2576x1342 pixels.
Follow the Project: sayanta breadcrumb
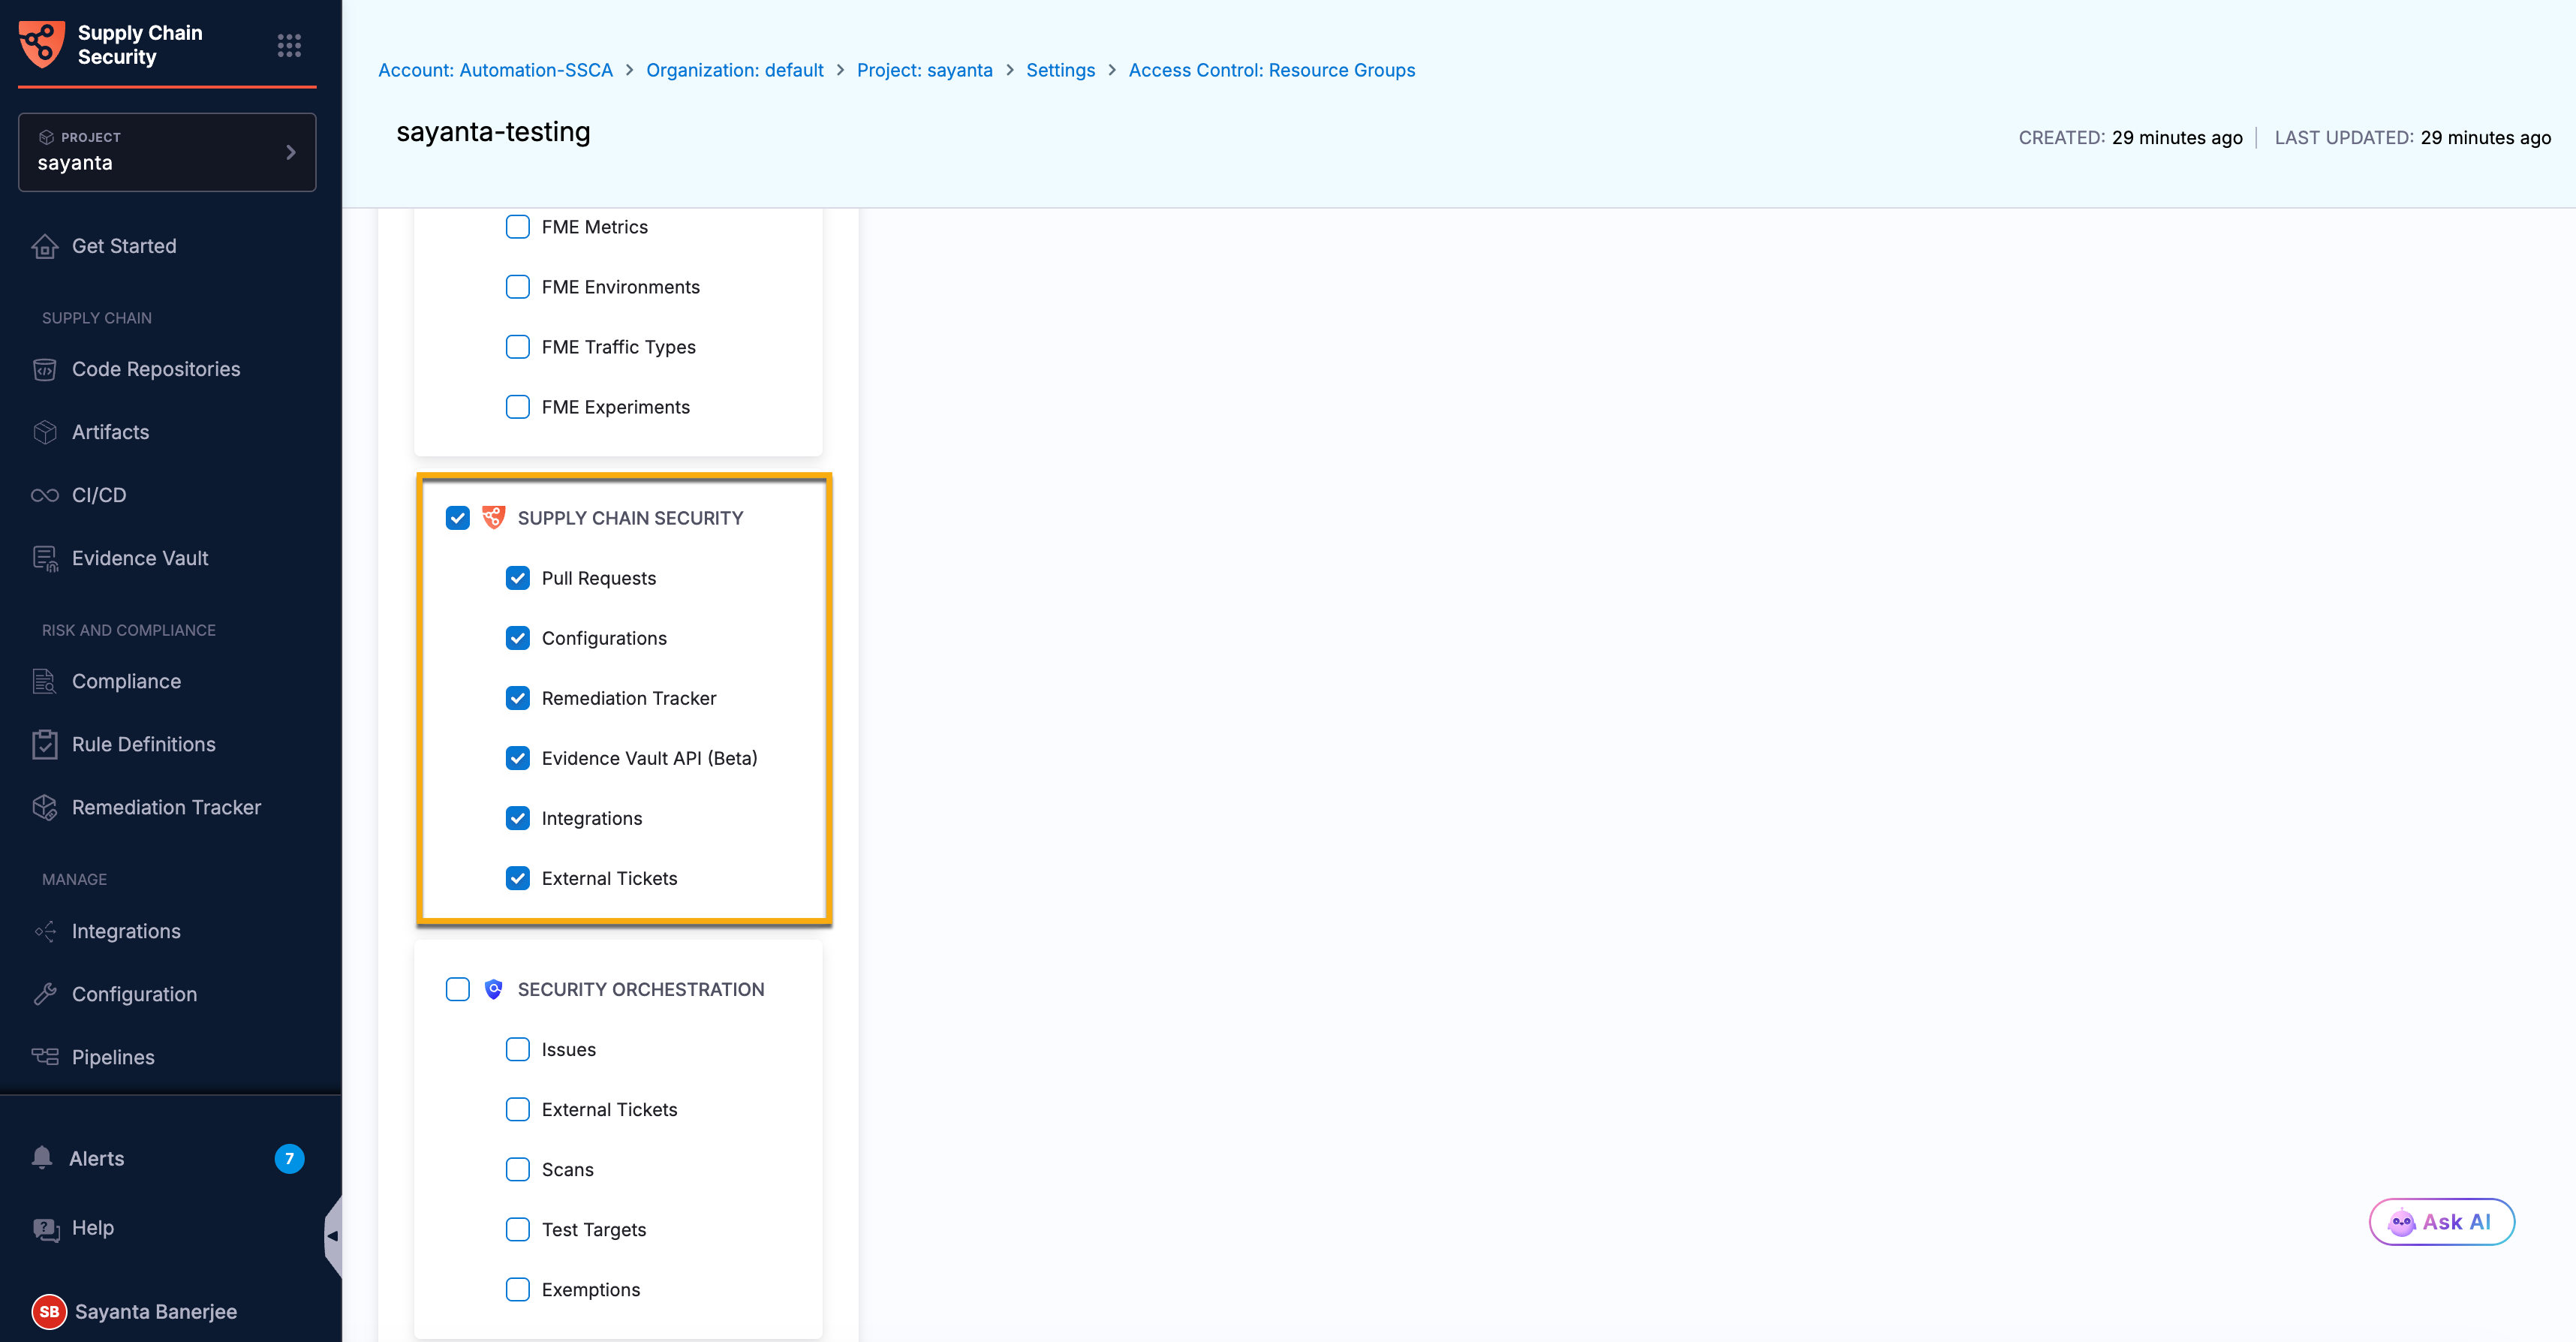[924, 70]
